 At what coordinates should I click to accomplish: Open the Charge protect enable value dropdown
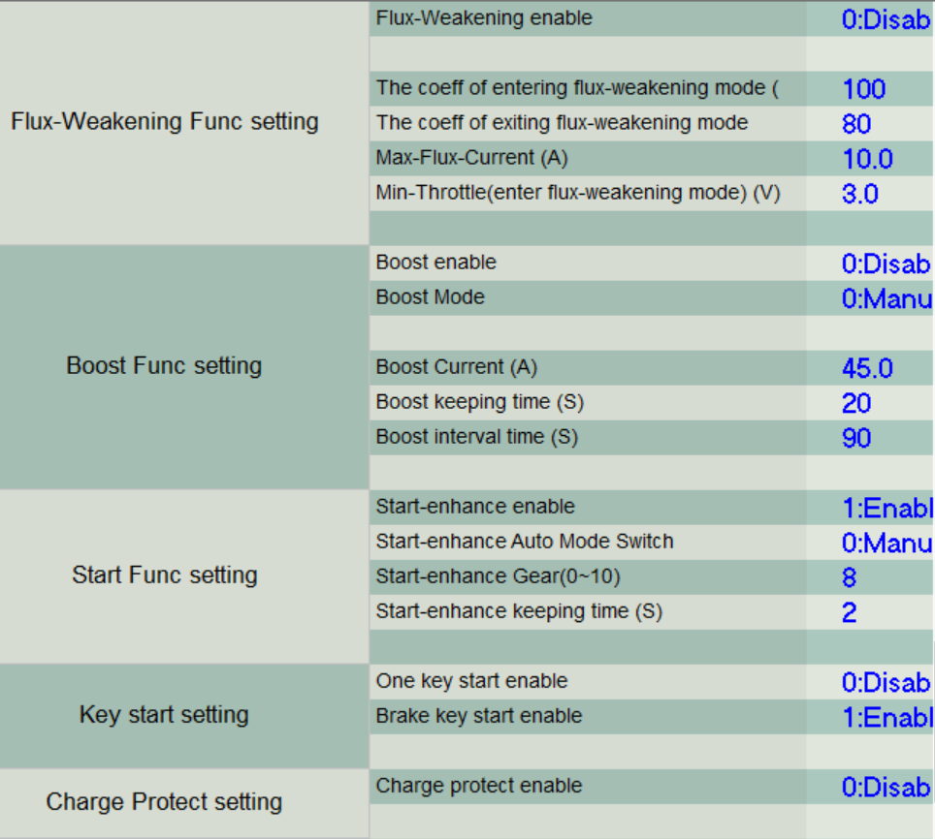885,787
